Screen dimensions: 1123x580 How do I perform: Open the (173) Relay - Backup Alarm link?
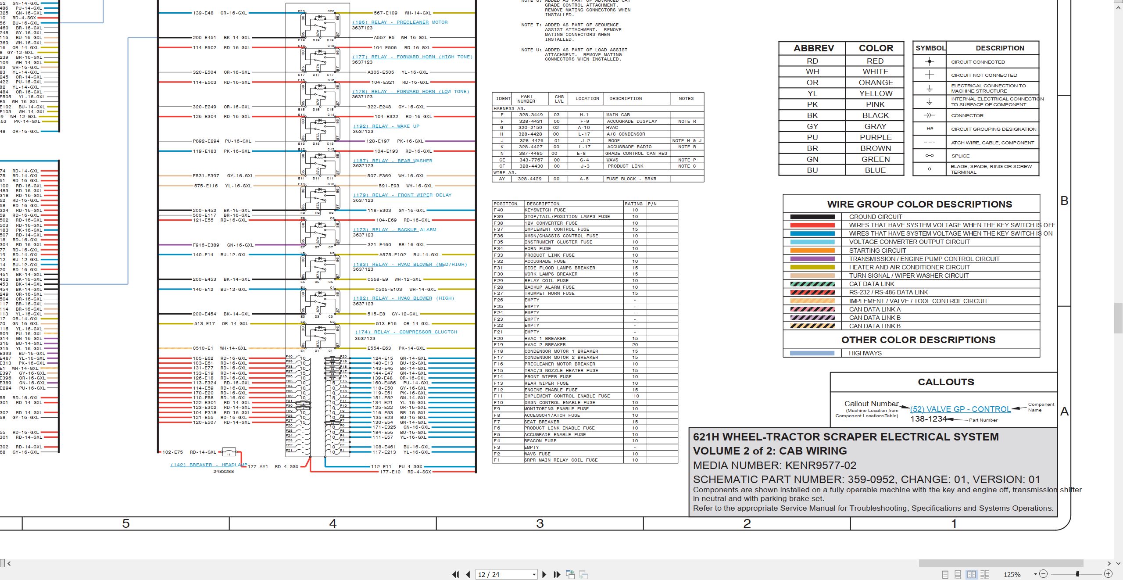click(395, 230)
